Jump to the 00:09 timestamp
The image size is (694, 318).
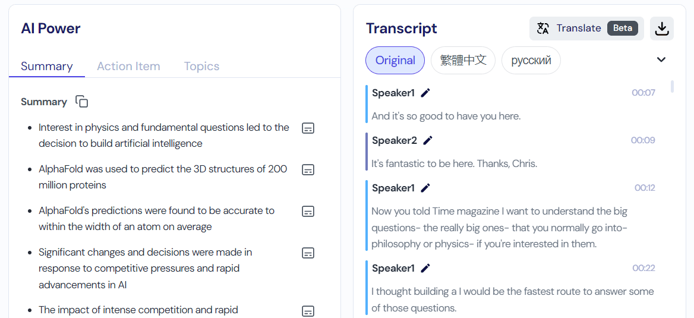(643, 140)
